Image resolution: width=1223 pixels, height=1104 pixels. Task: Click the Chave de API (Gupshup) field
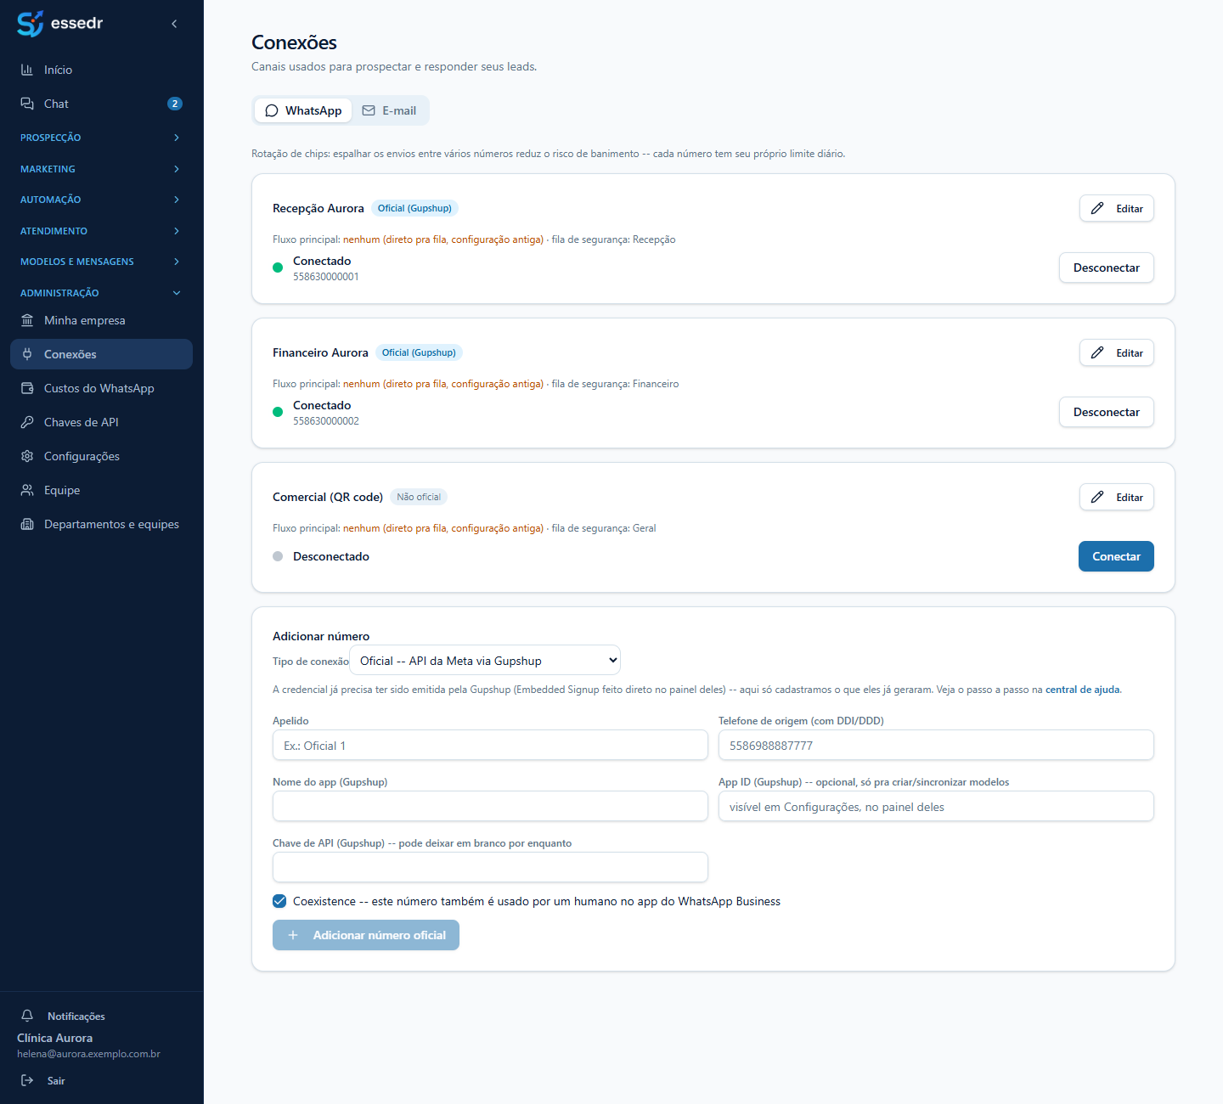pyautogui.click(x=490, y=868)
